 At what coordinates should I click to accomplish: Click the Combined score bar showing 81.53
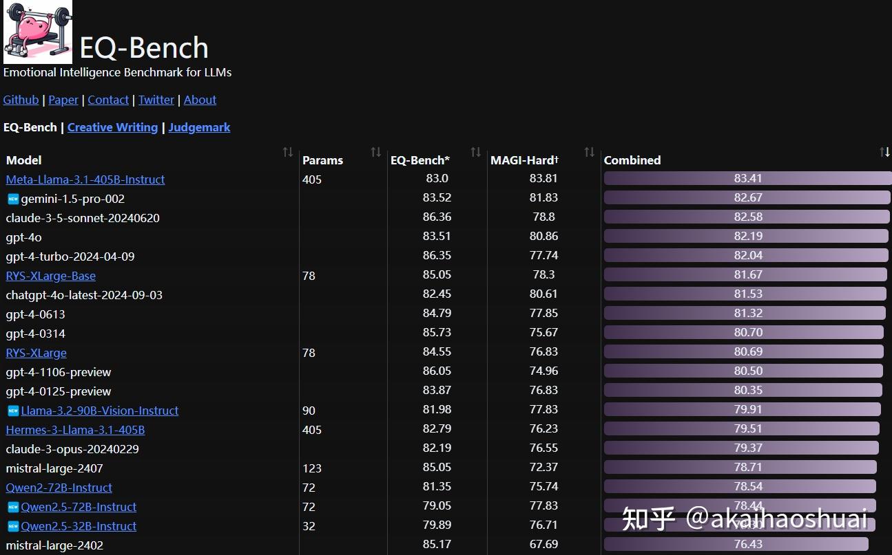point(745,294)
